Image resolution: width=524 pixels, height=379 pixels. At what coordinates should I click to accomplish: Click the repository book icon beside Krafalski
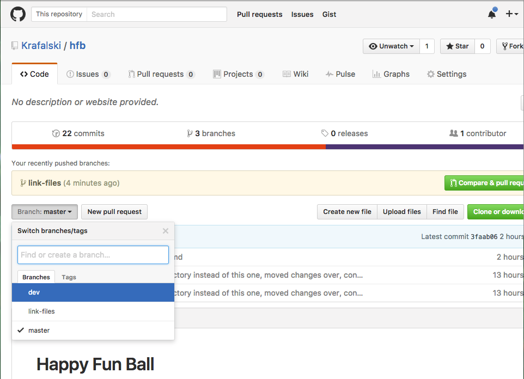coord(14,45)
